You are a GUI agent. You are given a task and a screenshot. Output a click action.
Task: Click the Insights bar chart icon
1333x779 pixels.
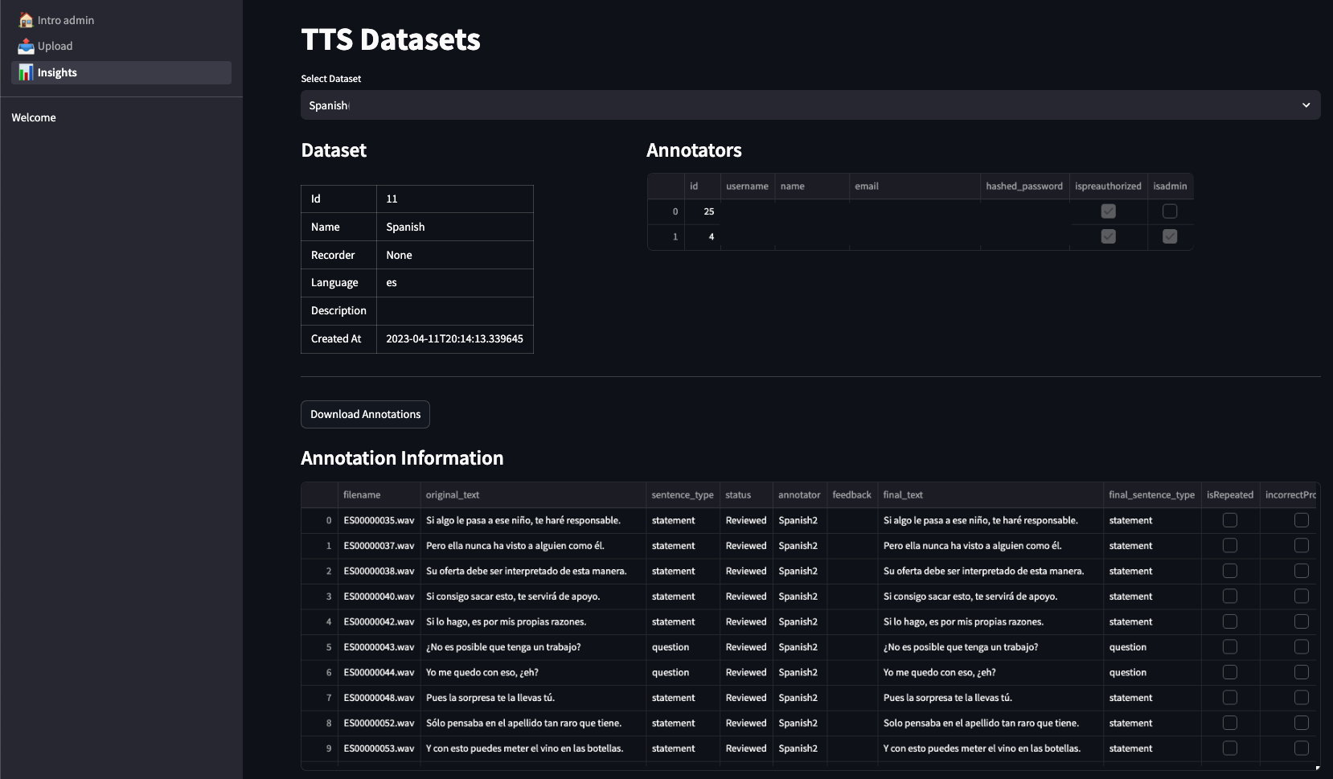[26, 72]
